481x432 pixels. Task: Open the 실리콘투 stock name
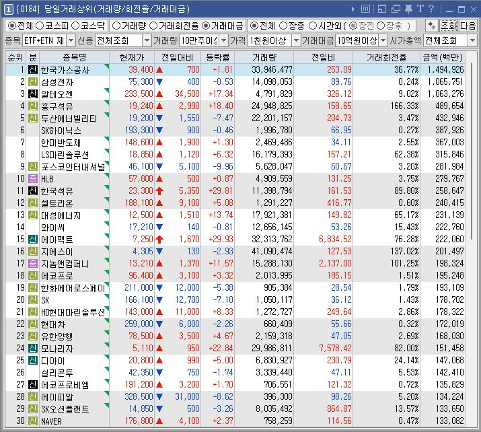pos(57,373)
